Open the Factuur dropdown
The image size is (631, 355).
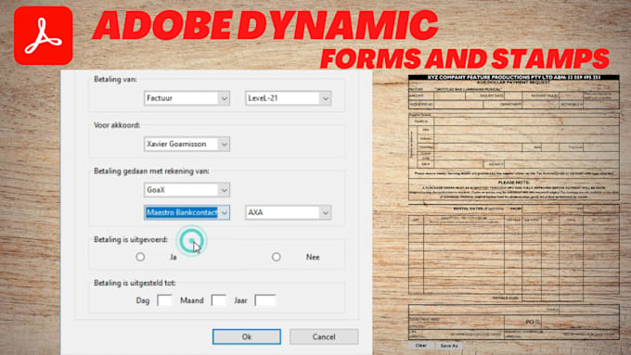187,98
